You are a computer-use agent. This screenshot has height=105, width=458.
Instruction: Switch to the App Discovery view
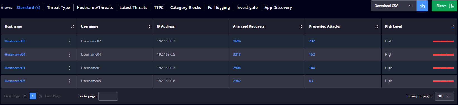pyautogui.click(x=278, y=8)
